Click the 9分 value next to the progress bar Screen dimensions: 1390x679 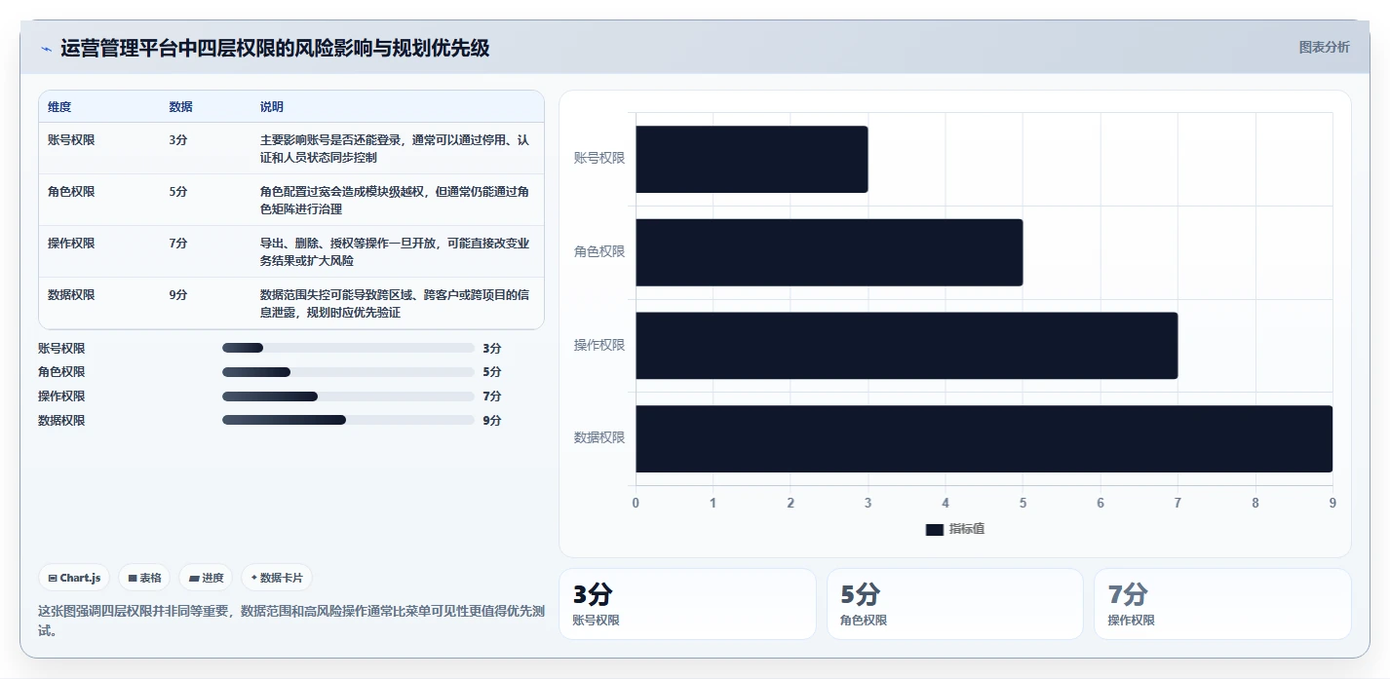tap(492, 421)
